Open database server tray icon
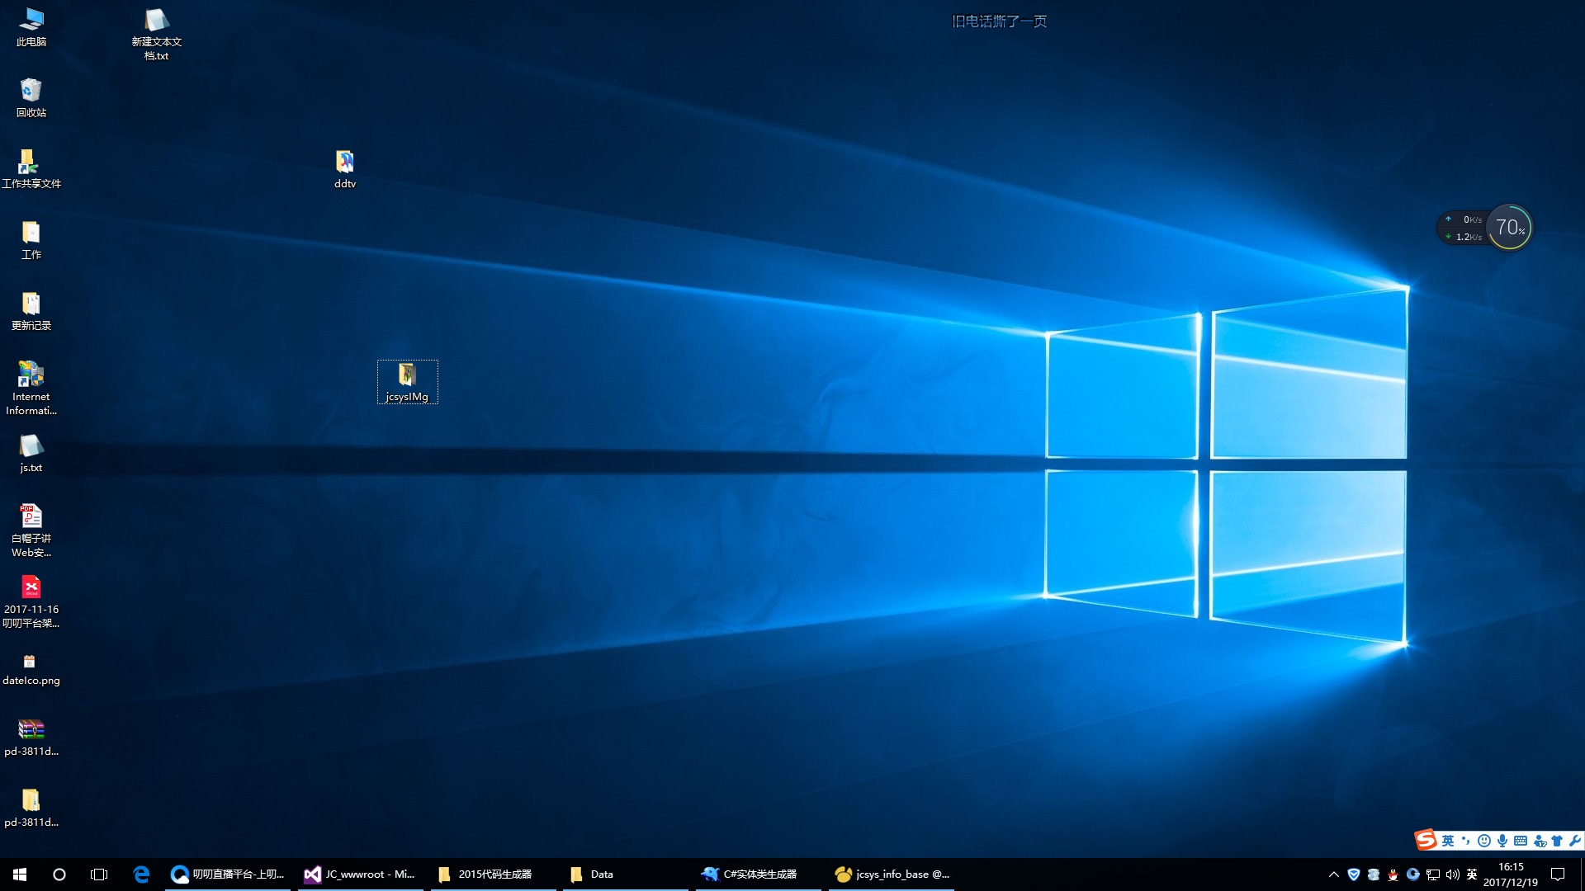 1374,874
